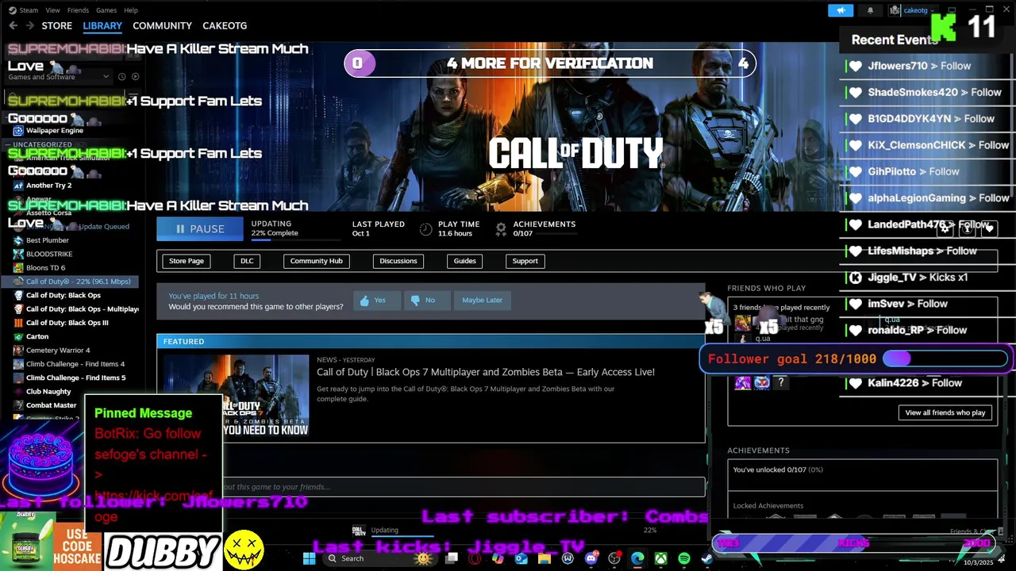Switch to the COMMUNITY tab
Screen dimensions: 1016x571
point(162,25)
